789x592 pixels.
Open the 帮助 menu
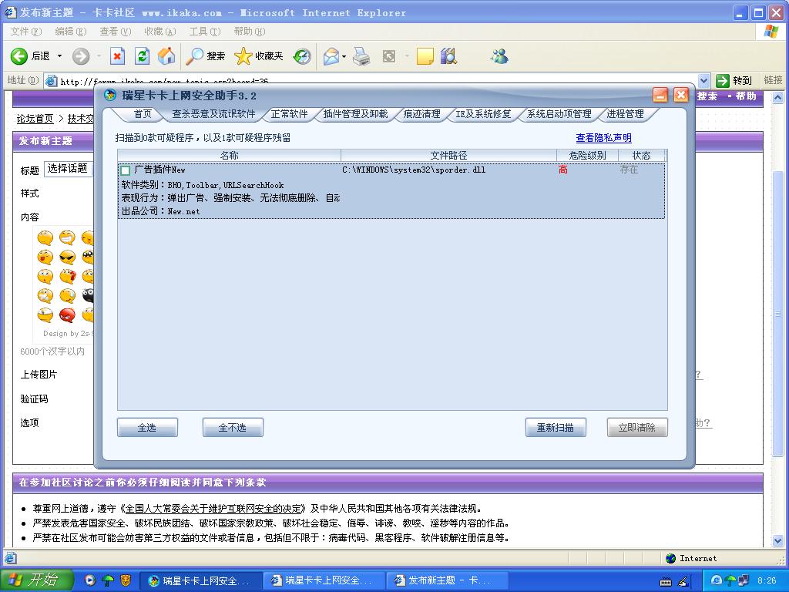(250, 31)
